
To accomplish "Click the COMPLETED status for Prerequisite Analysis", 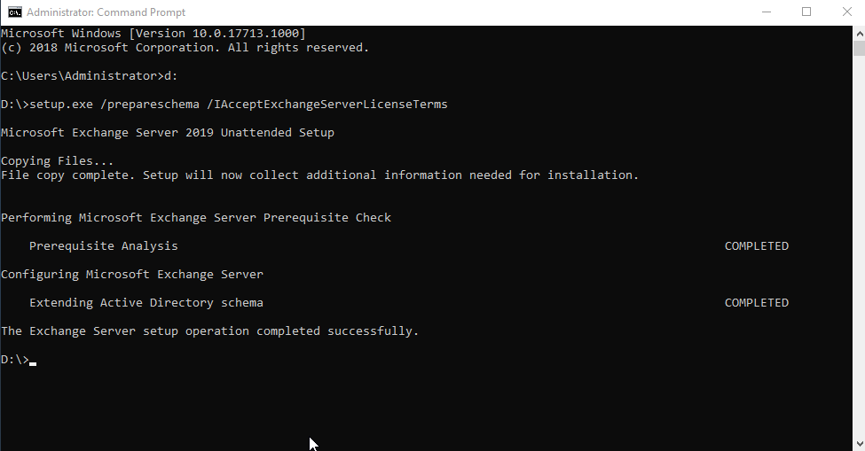I will coord(757,246).
